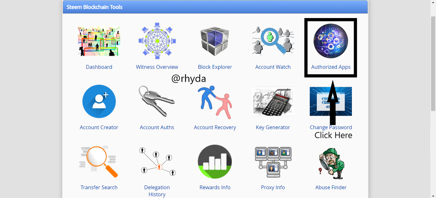The width and height of the screenshot is (436, 198).
Task: Open the Account Creator user icon
Action: click(99, 102)
